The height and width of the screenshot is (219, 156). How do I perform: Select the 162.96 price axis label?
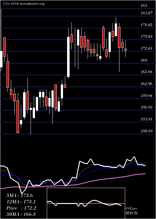[146, 84]
